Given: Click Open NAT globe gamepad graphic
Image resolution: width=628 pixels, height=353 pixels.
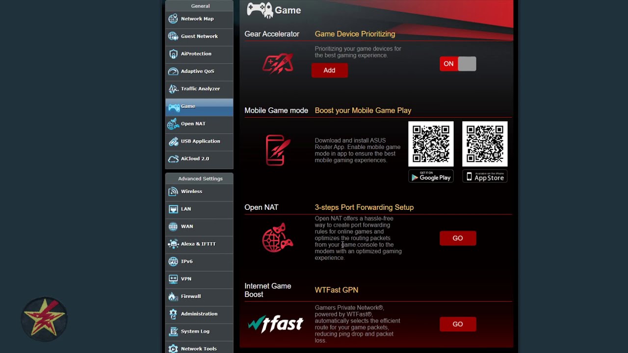Looking at the screenshot, I should pyautogui.click(x=278, y=238).
